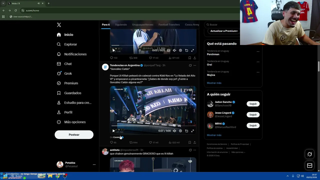Like the top post with 17 mil
Viewport: 320px width, 180px height.
coord(153,58)
